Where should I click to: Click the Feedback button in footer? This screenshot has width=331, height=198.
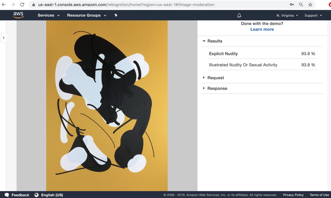20,195
